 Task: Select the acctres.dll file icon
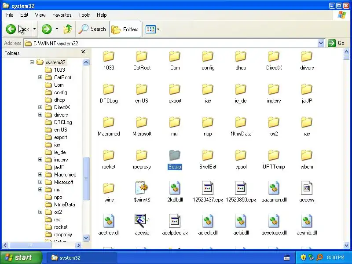click(109, 221)
